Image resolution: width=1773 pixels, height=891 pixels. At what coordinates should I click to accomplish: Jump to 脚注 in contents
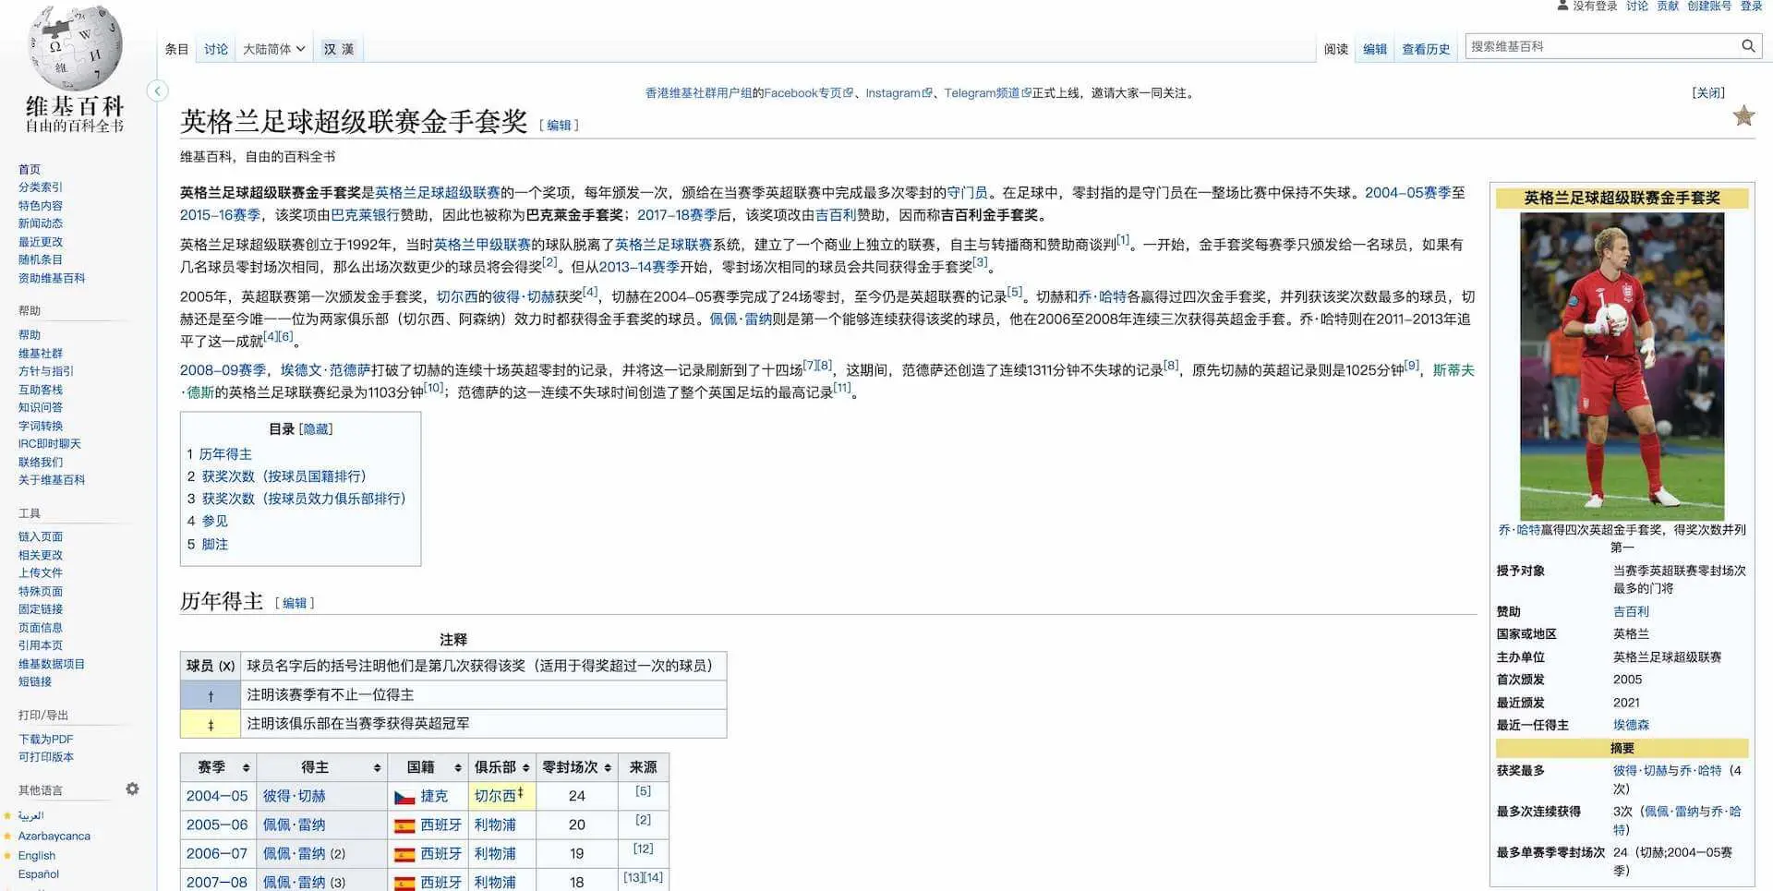pos(214,544)
